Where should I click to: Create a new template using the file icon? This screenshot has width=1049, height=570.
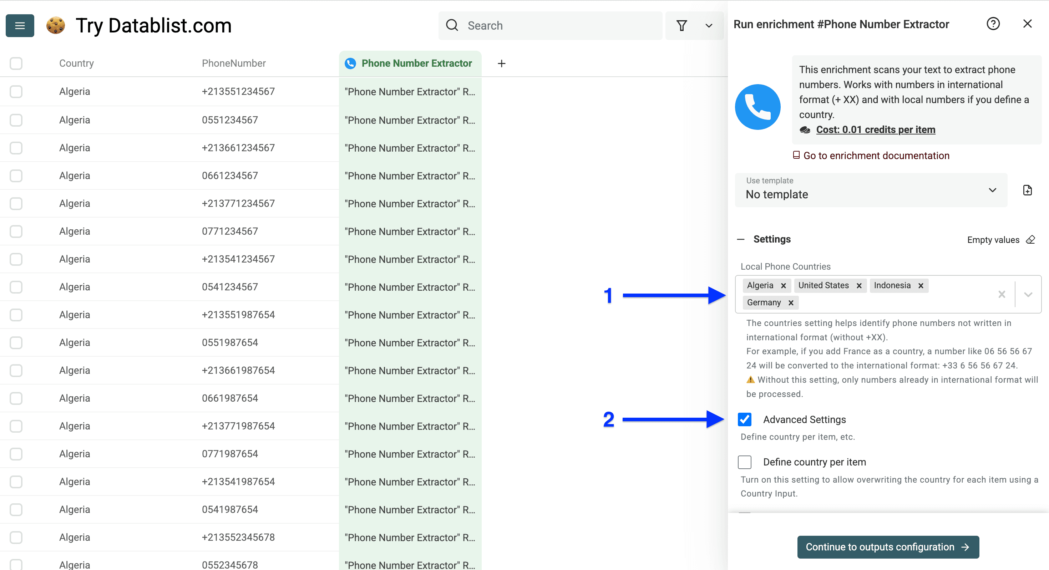tap(1028, 190)
